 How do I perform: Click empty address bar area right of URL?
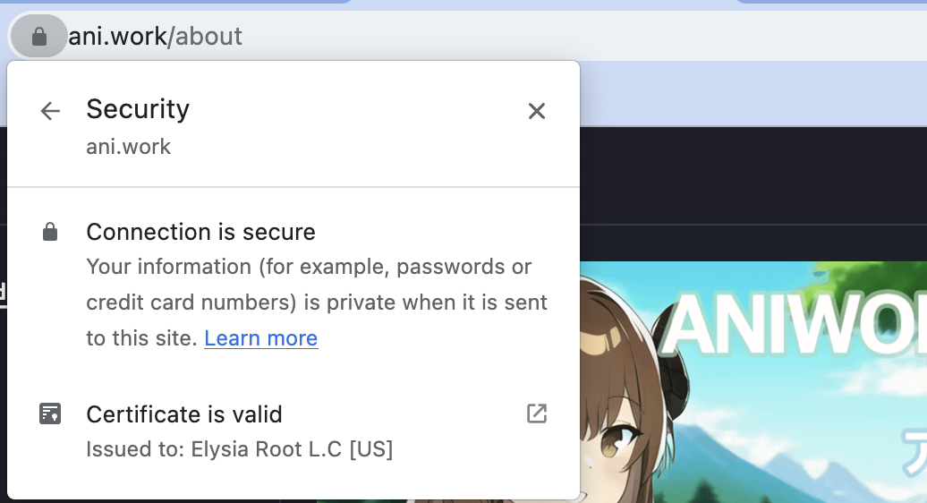coord(582,37)
